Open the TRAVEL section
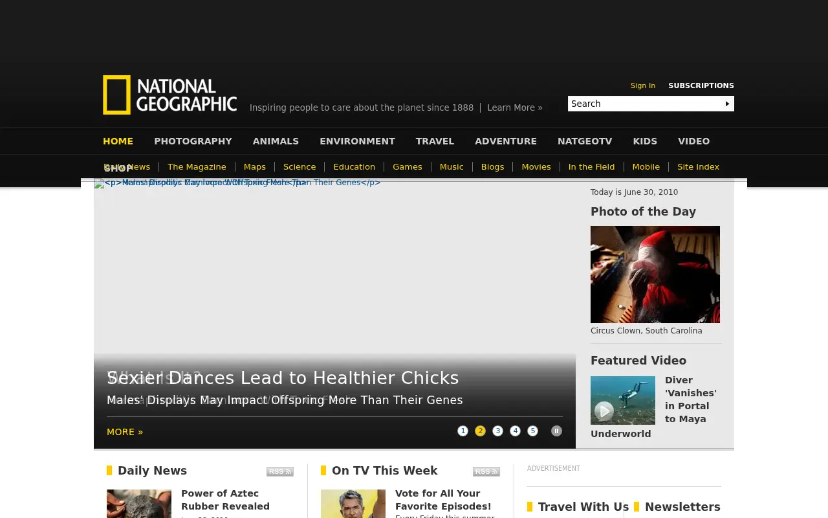 435,141
